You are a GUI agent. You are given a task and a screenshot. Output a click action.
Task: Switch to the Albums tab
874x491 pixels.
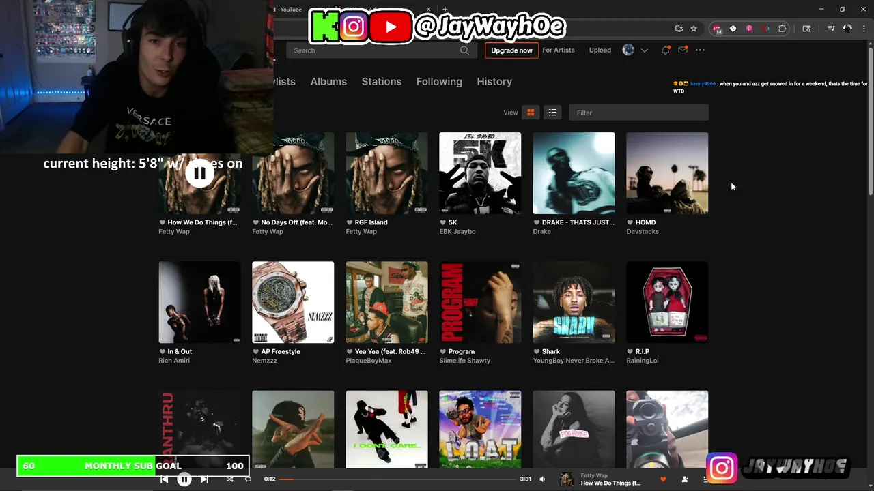click(328, 82)
